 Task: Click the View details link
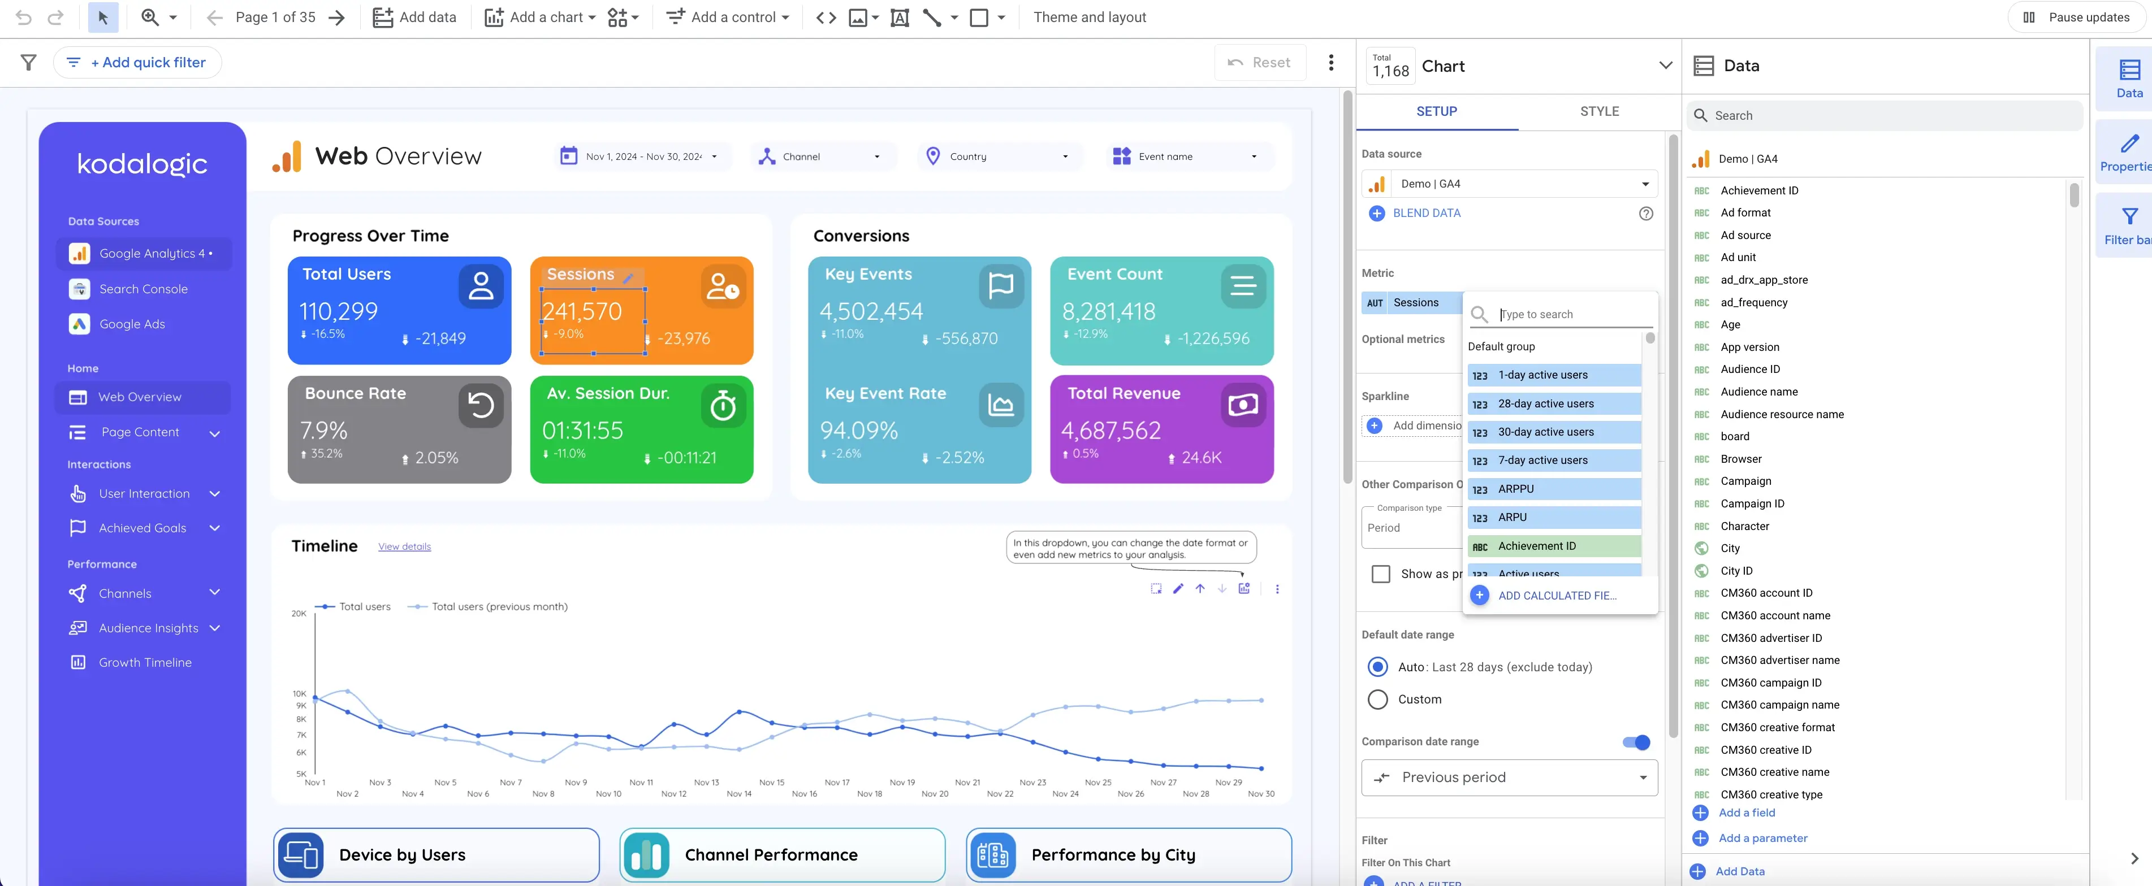click(404, 547)
